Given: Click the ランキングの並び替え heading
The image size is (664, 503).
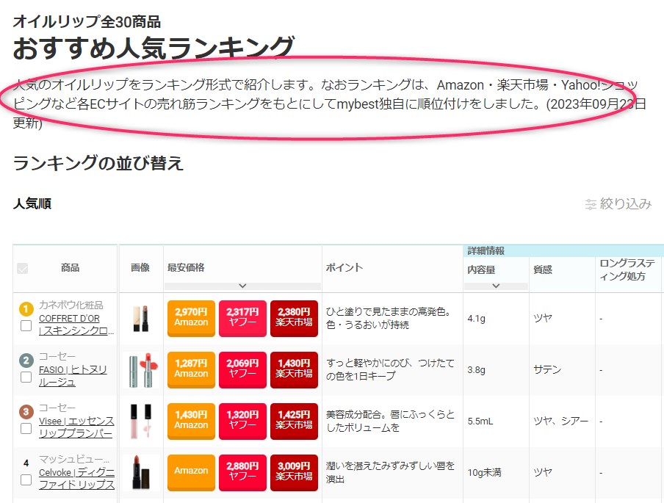Looking at the screenshot, I should coord(98,164).
